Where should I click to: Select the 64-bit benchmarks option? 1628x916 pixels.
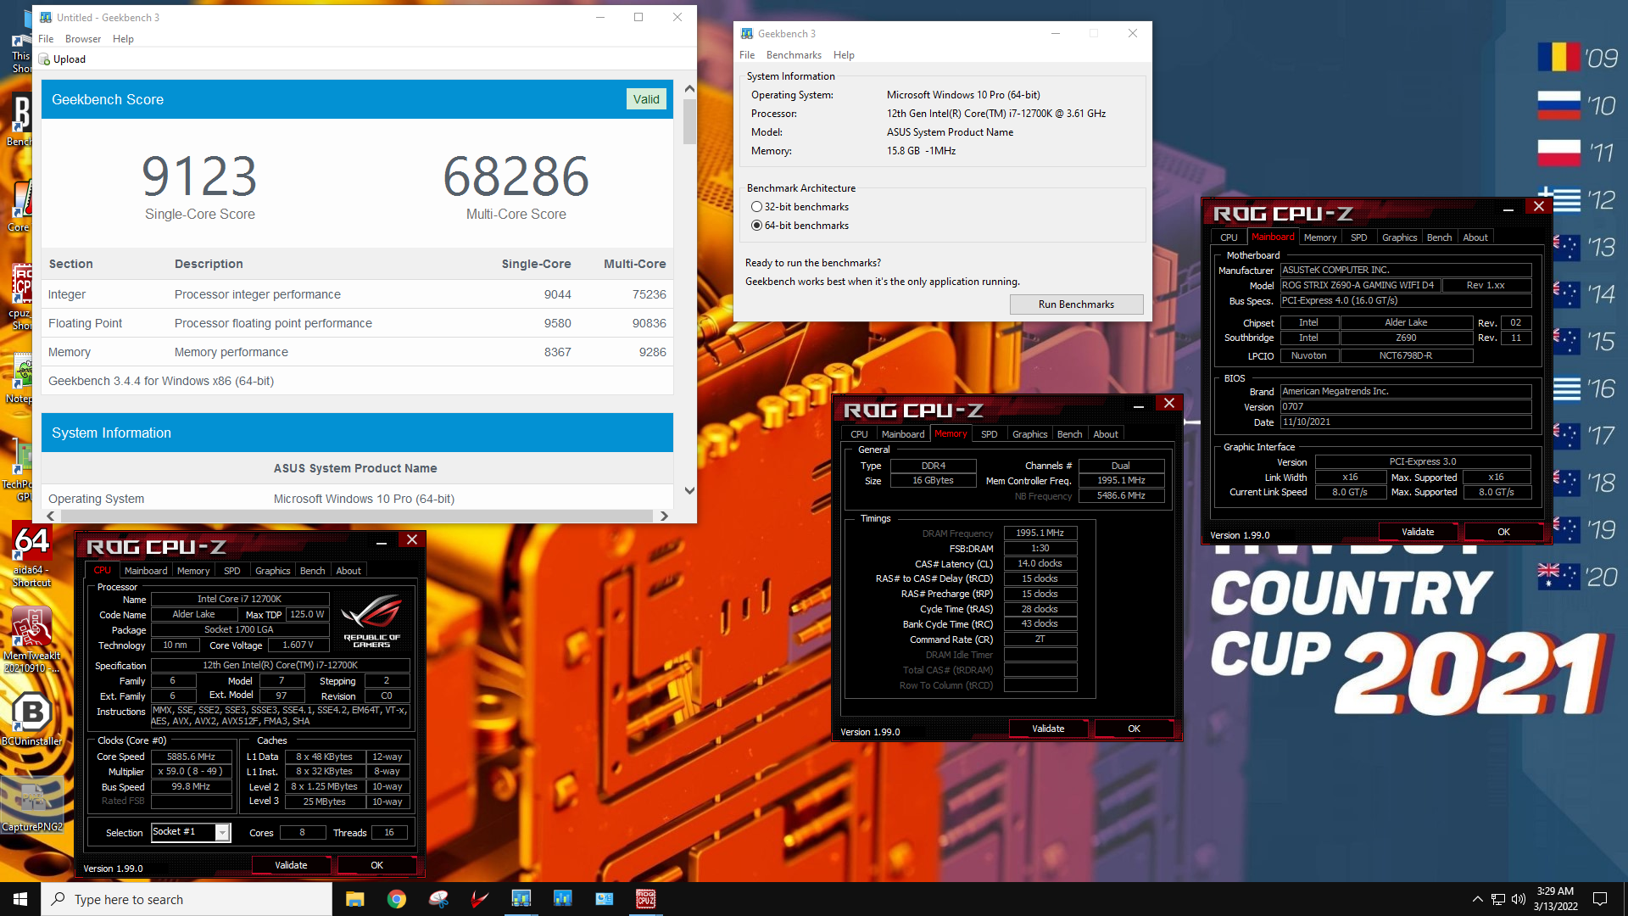pyautogui.click(x=800, y=226)
